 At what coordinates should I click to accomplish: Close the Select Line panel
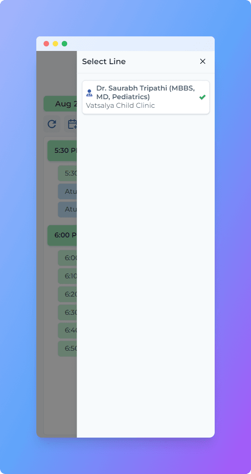pos(203,61)
